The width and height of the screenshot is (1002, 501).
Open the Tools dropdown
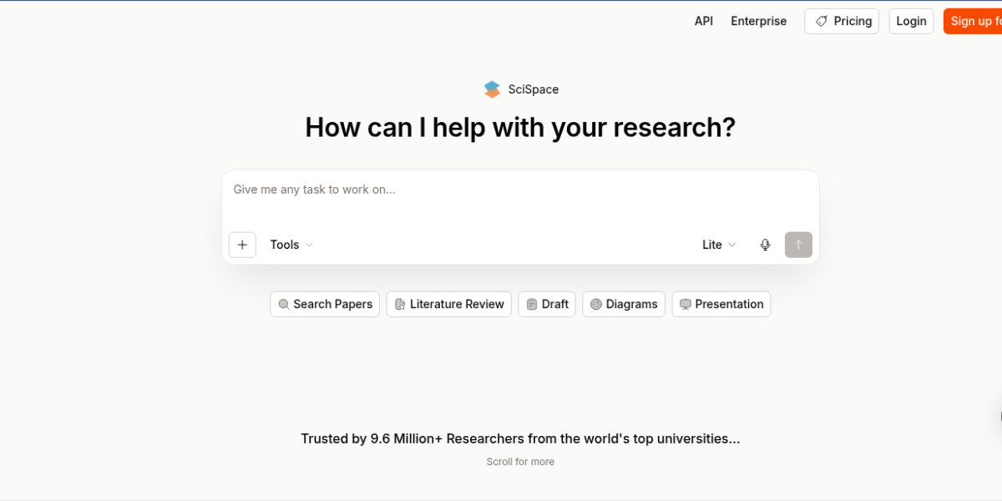[291, 245]
